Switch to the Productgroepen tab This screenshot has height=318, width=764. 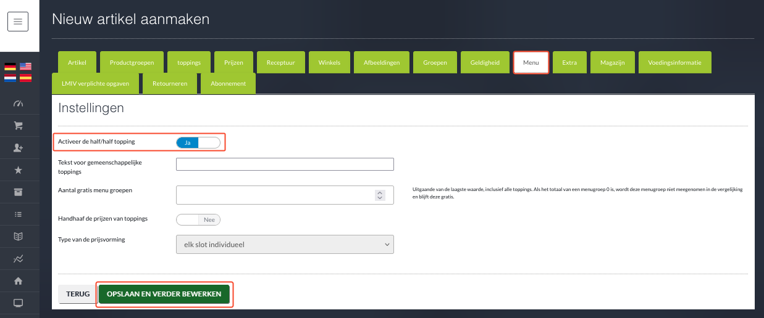132,63
